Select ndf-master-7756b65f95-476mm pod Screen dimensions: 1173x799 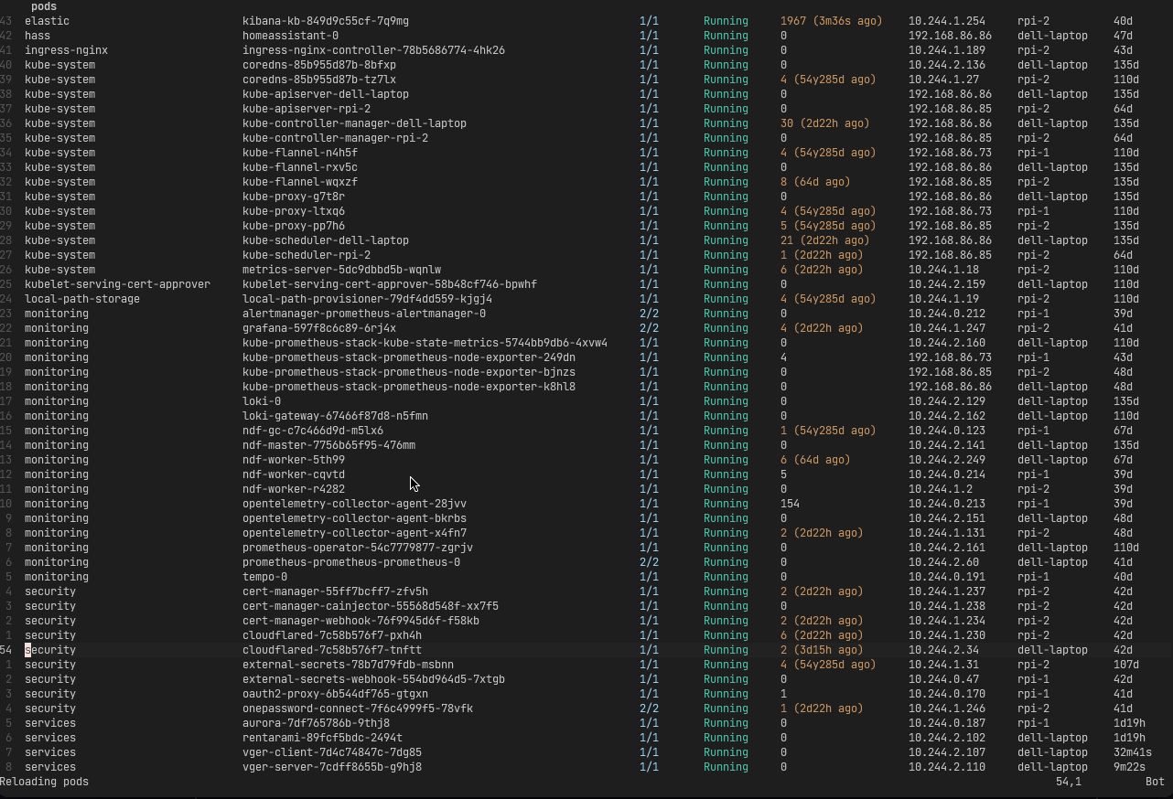click(x=328, y=445)
